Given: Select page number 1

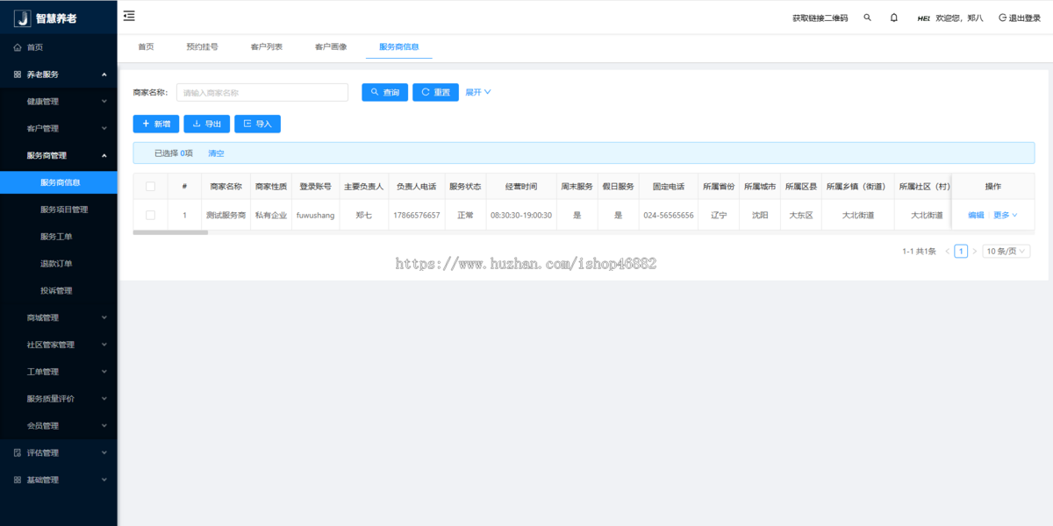Looking at the screenshot, I should click(961, 252).
